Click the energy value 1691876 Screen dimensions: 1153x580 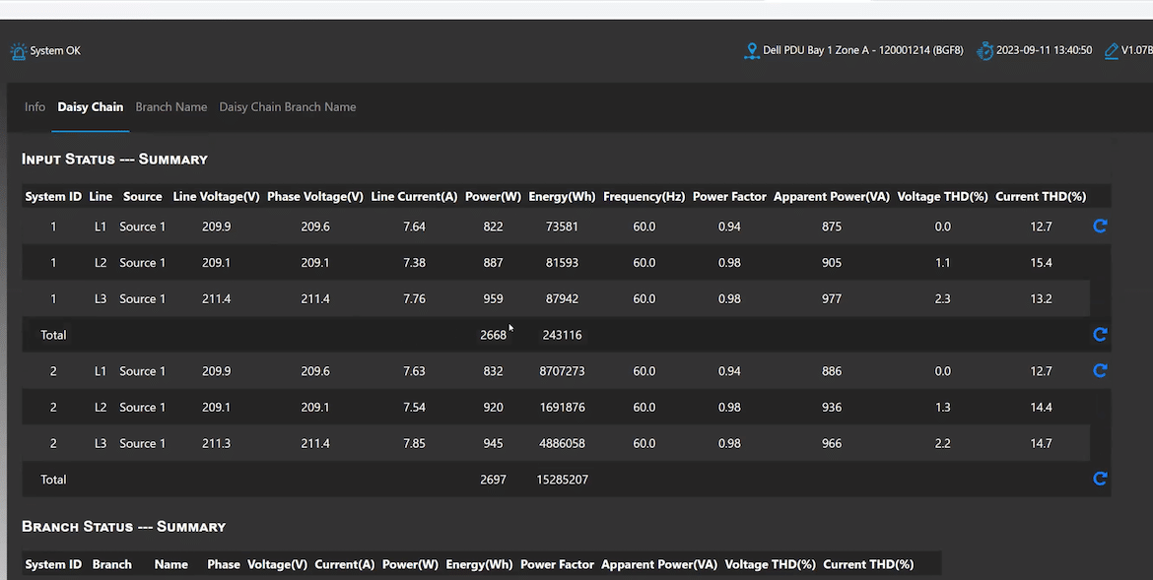562,407
